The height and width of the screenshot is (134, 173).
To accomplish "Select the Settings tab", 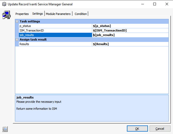I will (x=37, y=14).
